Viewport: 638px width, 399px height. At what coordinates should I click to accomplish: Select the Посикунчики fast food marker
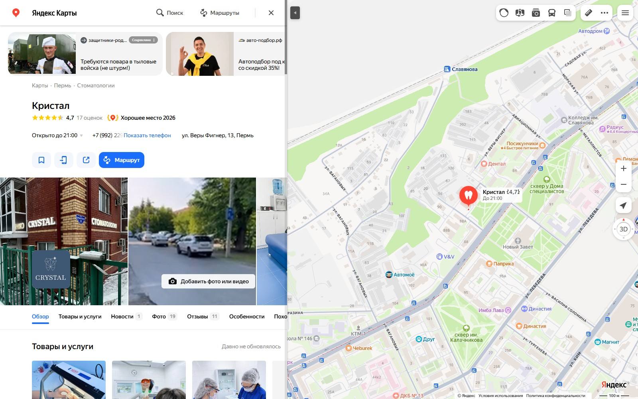point(542,146)
